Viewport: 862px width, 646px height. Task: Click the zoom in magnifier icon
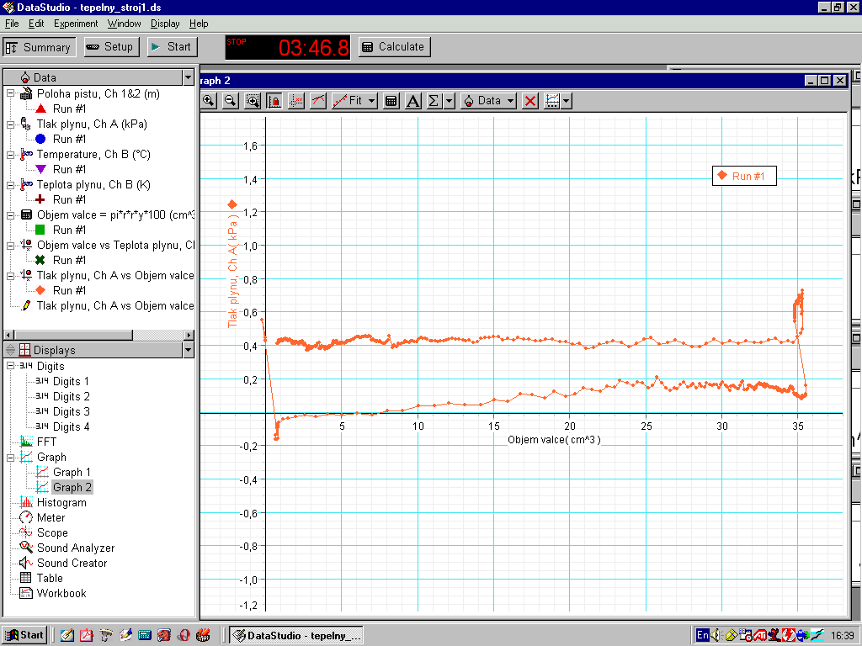208,101
